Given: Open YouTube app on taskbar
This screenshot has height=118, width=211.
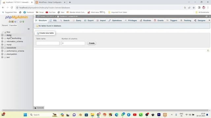Looking at the screenshot, I should pyautogui.click(x=135, y=115).
